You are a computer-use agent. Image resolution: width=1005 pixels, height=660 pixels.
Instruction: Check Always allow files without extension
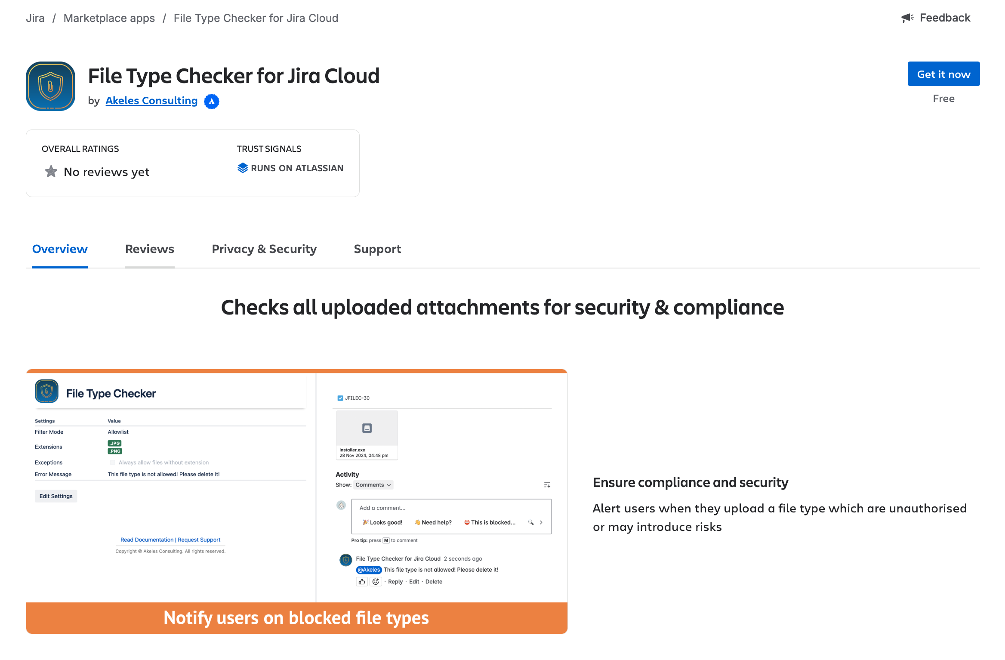coord(112,462)
